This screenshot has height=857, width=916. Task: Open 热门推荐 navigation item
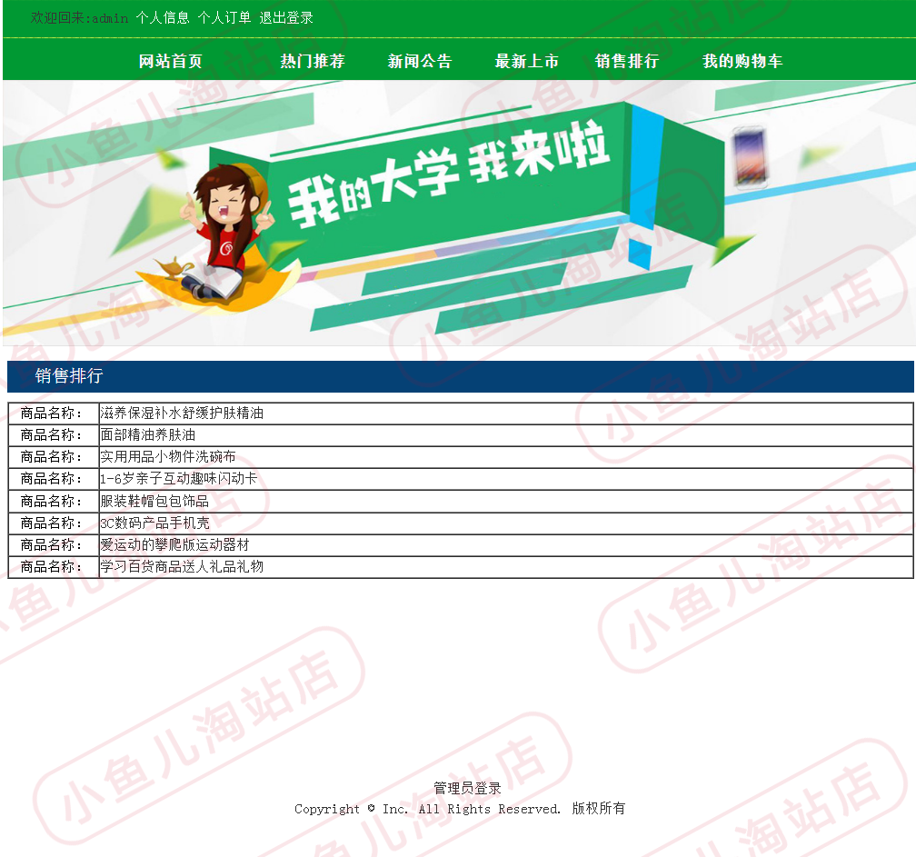pyautogui.click(x=313, y=61)
